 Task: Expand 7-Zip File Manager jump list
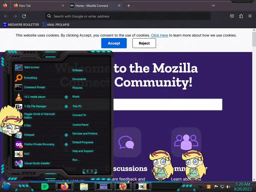tap(66, 106)
